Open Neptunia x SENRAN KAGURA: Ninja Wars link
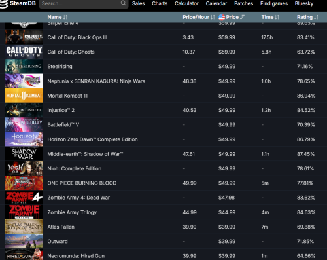Screen dimensions: 327x260 (x=96, y=81)
